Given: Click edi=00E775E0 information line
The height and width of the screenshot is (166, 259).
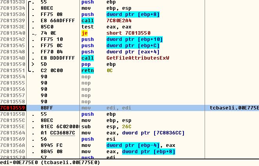Looking at the screenshot, I should 50,162.
